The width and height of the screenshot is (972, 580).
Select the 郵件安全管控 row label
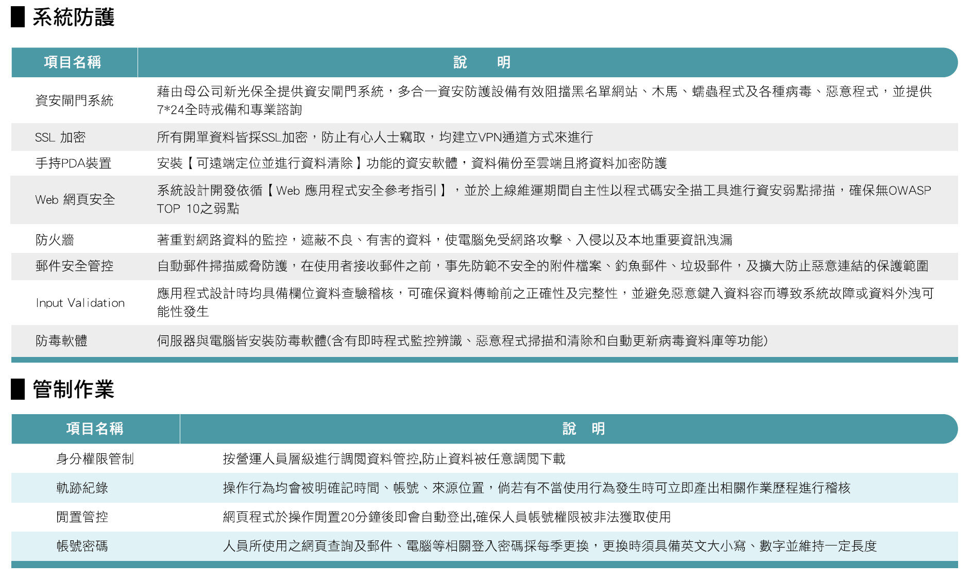point(74,266)
